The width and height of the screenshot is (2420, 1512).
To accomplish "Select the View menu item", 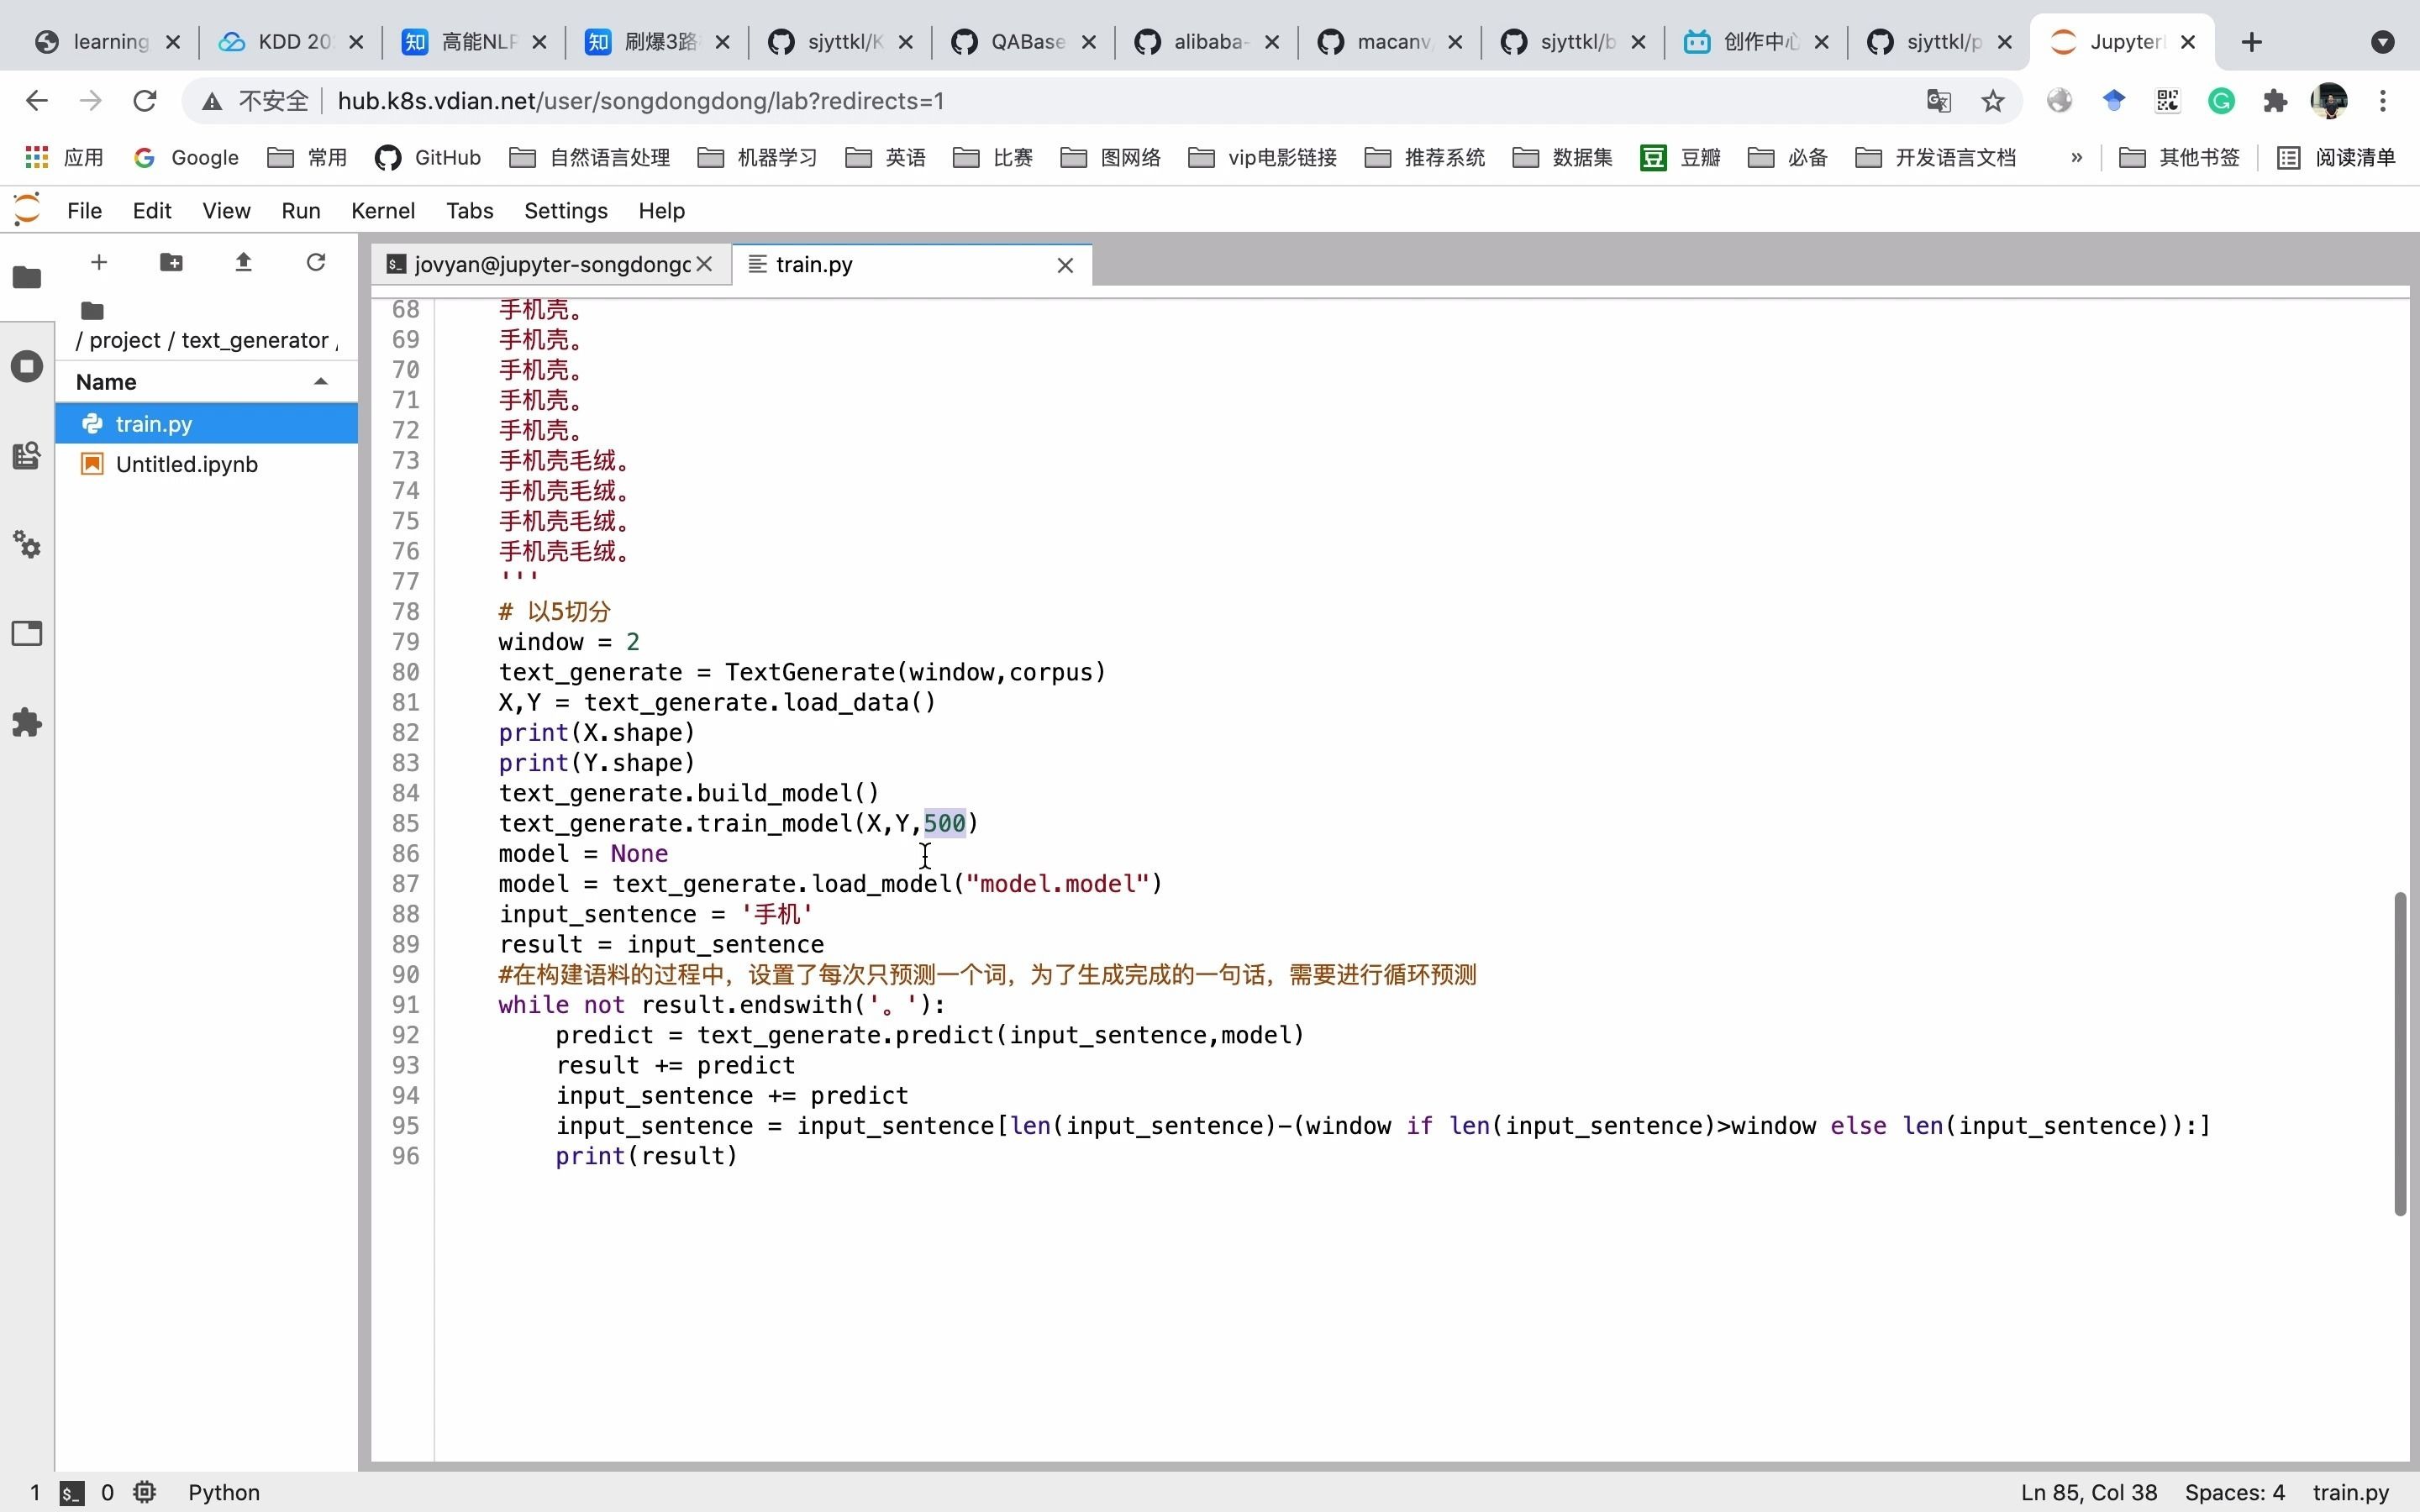I will (x=227, y=209).
